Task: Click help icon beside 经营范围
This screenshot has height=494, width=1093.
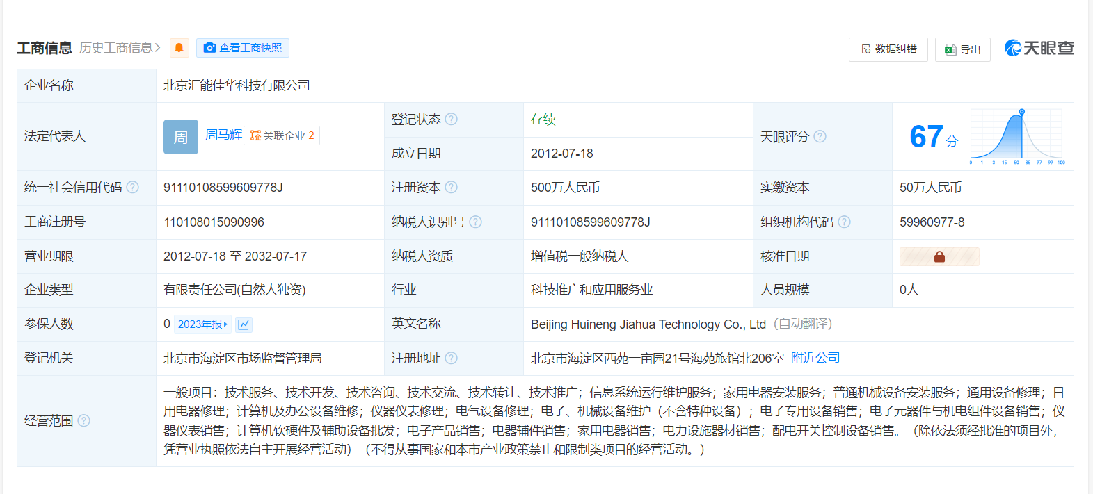Action: pos(84,421)
